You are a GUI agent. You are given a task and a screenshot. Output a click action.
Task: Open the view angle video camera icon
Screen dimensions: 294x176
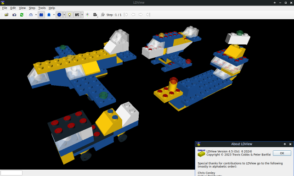(x=95, y=15)
